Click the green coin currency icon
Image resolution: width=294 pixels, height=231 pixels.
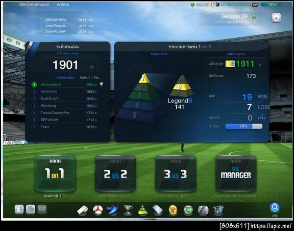pyautogui.click(x=193, y=5)
